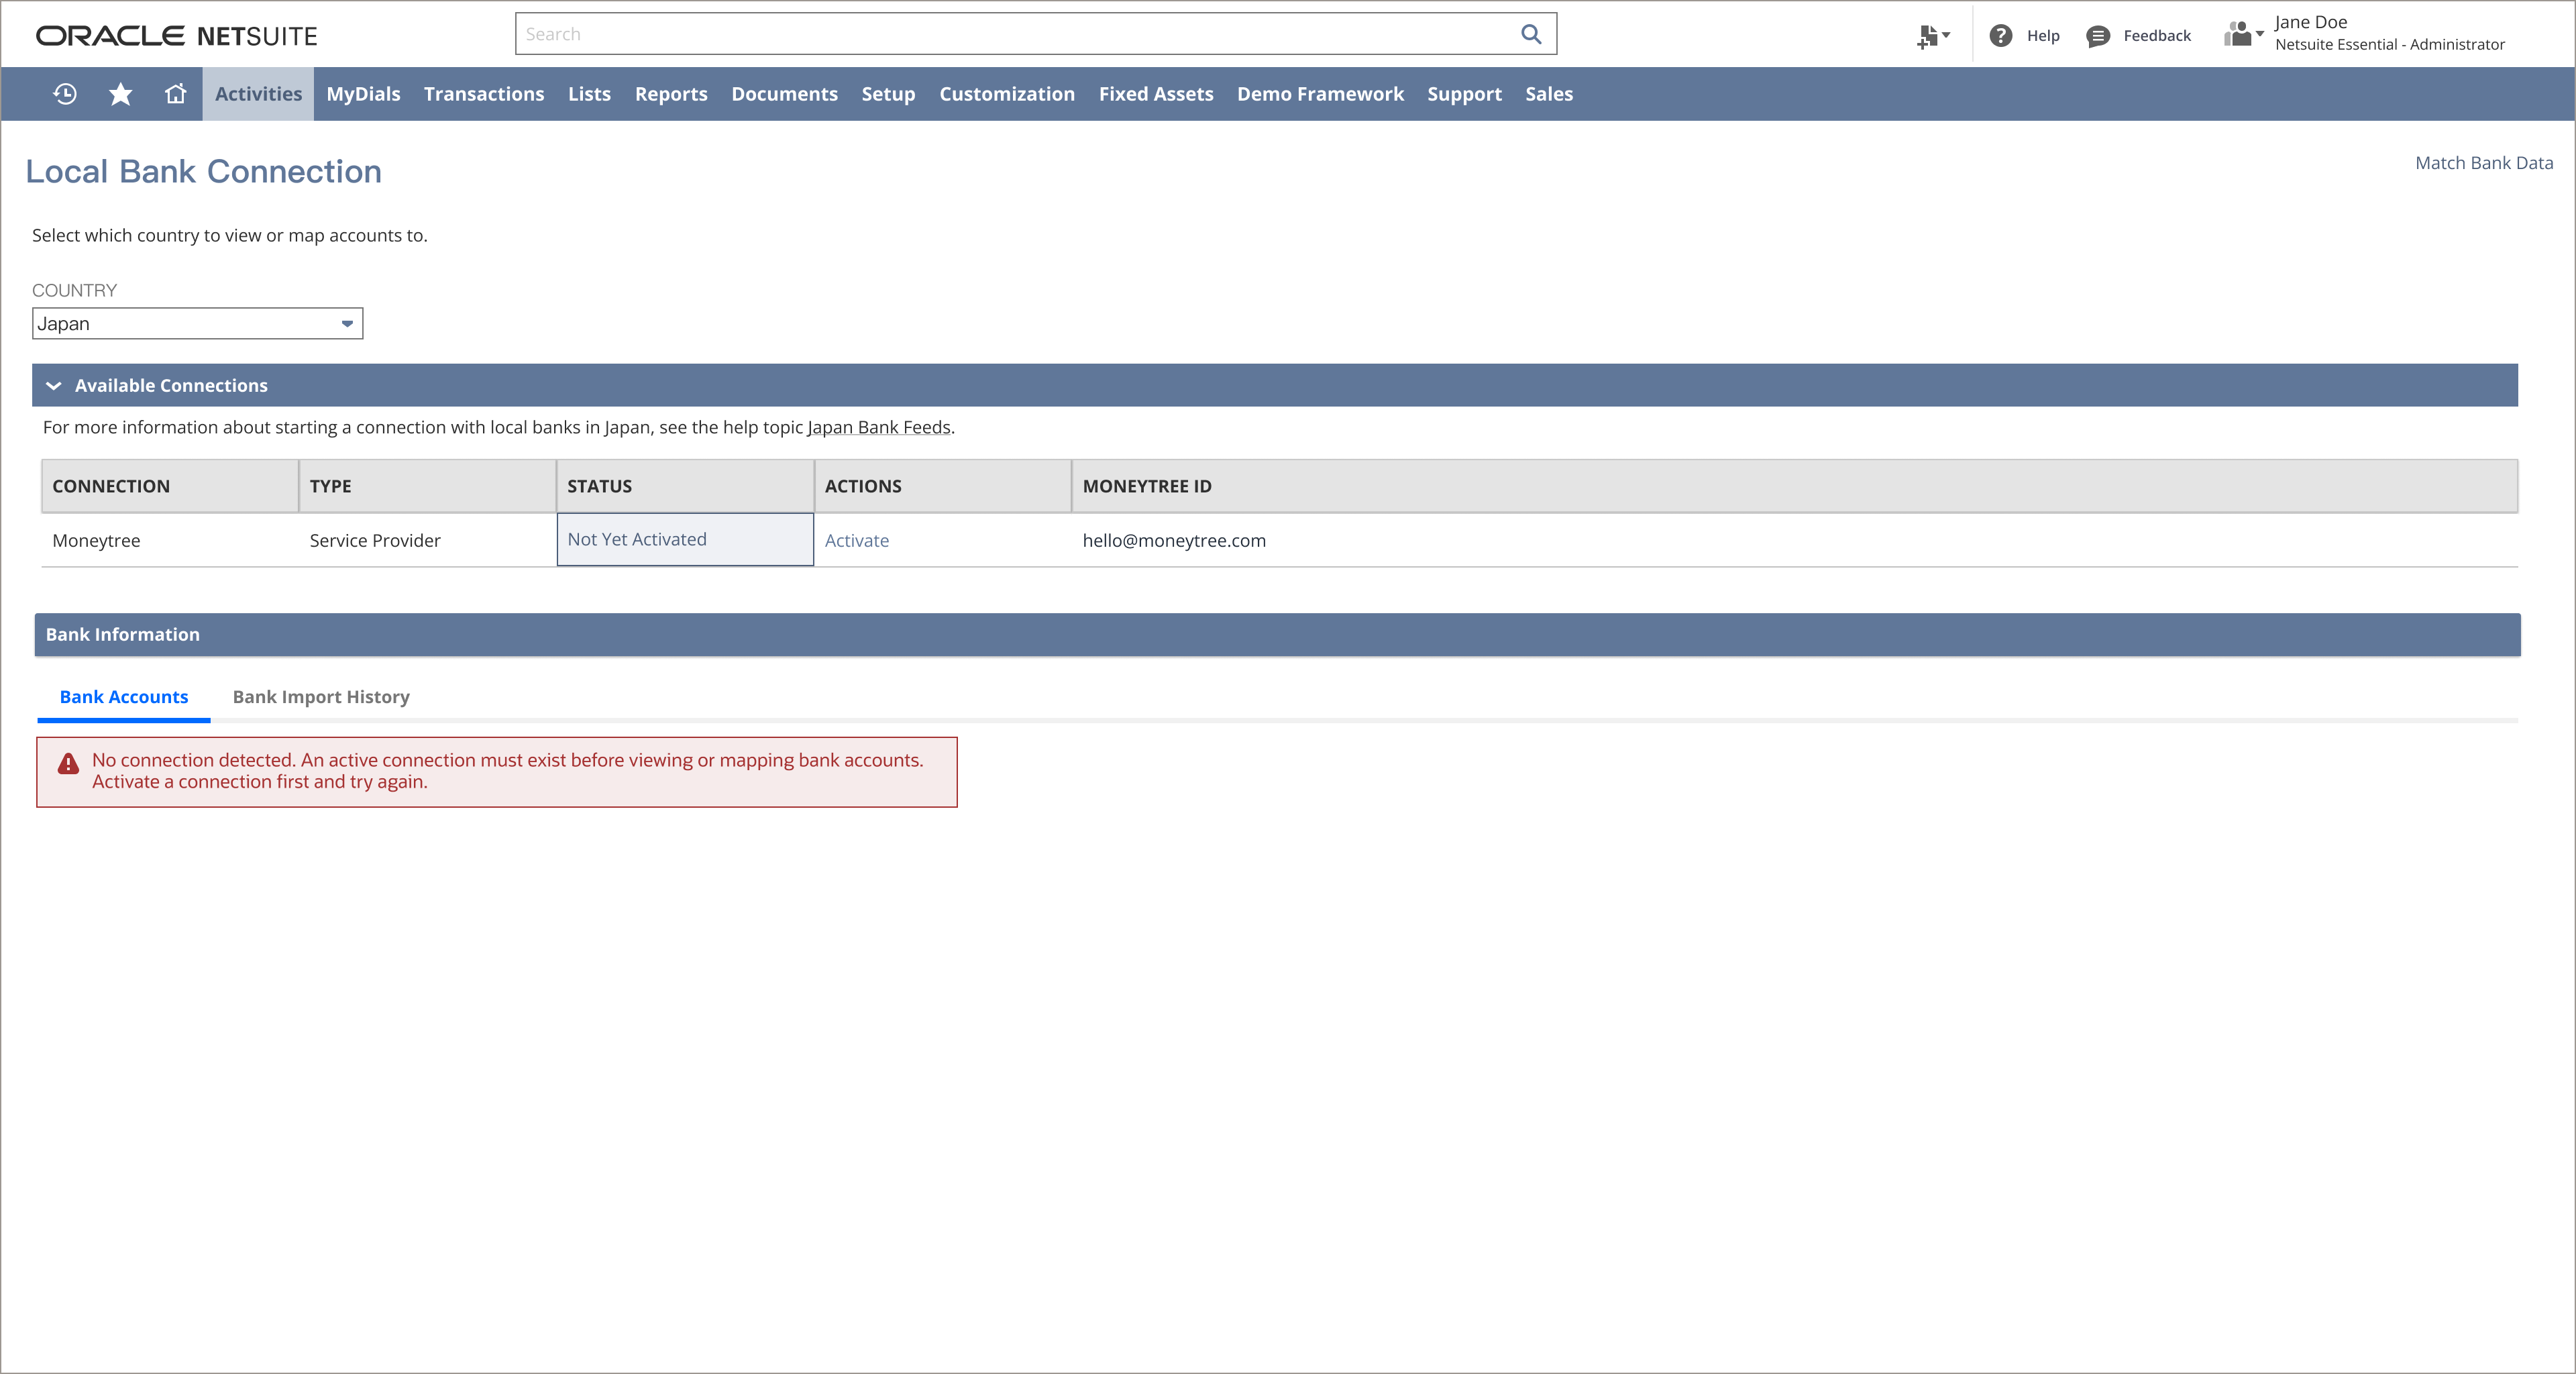
Task: Open the Transactions menu
Action: (x=484, y=94)
